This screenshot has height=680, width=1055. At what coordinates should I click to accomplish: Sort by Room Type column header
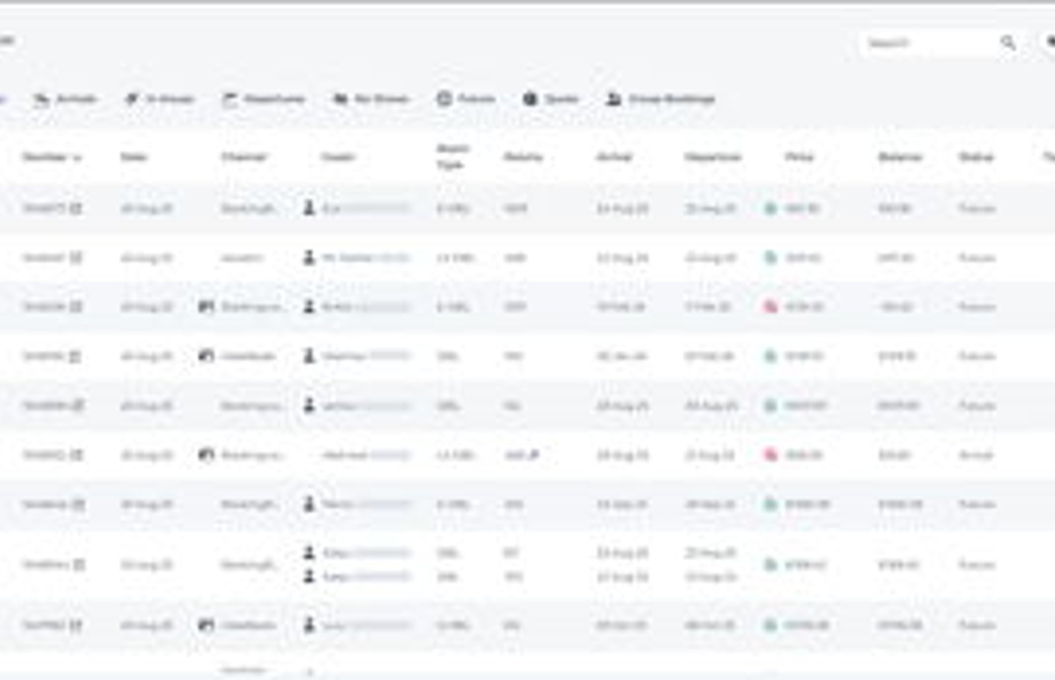coord(452,157)
